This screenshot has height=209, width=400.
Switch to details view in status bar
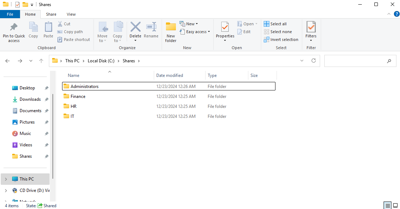388,206
